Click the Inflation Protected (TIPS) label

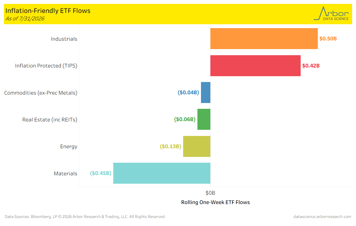click(x=46, y=66)
